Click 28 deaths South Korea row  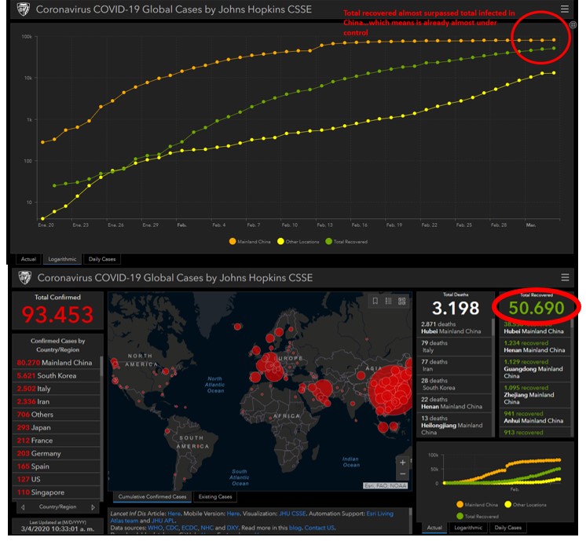click(454, 384)
